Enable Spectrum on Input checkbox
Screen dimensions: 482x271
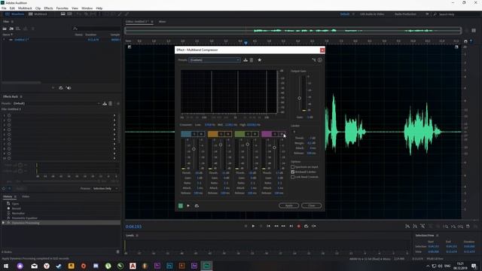click(293, 167)
